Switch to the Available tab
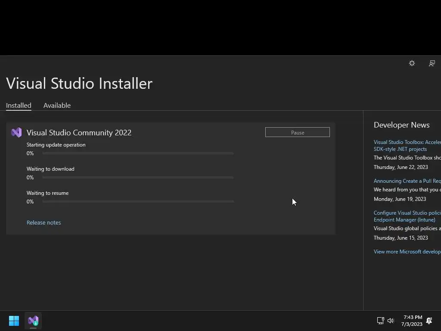 coord(57,106)
